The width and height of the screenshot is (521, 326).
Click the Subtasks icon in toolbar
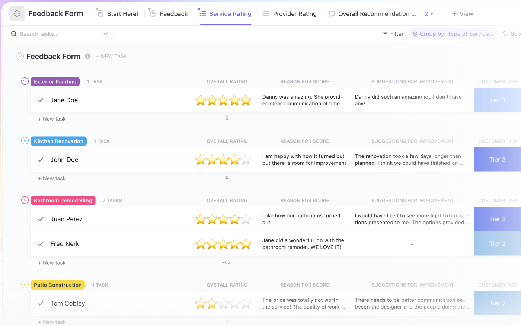[505, 34]
